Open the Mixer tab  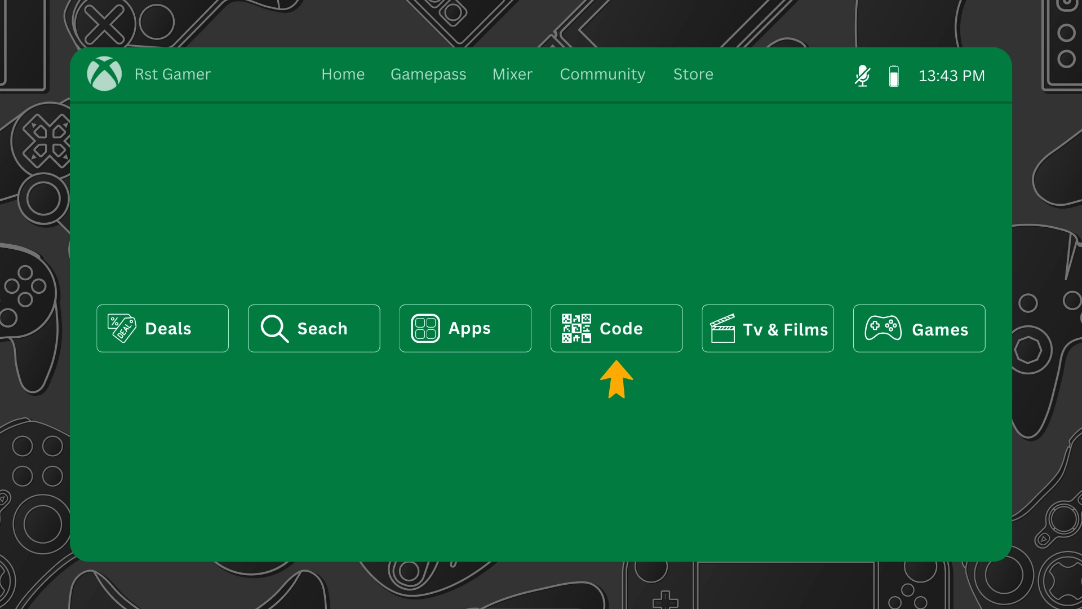click(x=512, y=74)
